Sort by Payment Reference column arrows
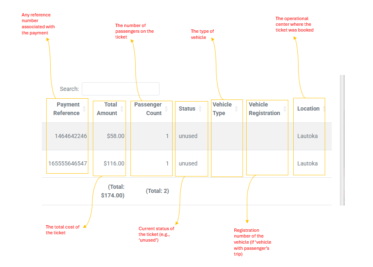373x267 pixels. click(84, 109)
